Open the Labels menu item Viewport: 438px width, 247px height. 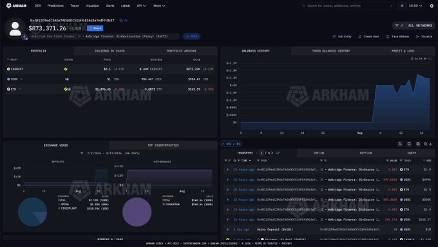(126, 6)
